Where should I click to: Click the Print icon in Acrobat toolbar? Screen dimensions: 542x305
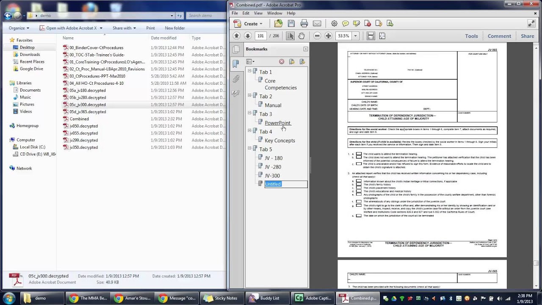[x=304, y=24]
